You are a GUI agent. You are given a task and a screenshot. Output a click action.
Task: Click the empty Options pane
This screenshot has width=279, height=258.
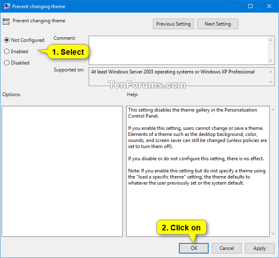[62, 172]
